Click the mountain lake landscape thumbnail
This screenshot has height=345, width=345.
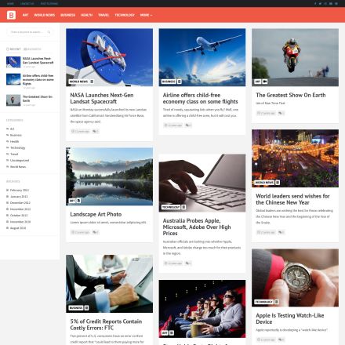[x=109, y=176]
